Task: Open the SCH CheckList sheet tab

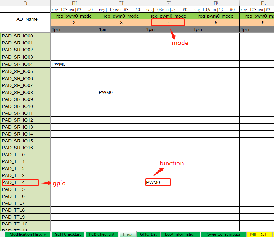Action: (x=68, y=234)
